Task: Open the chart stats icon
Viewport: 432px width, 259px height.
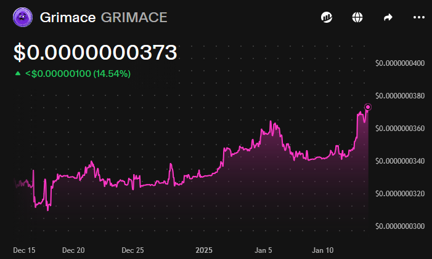Action: (327, 17)
